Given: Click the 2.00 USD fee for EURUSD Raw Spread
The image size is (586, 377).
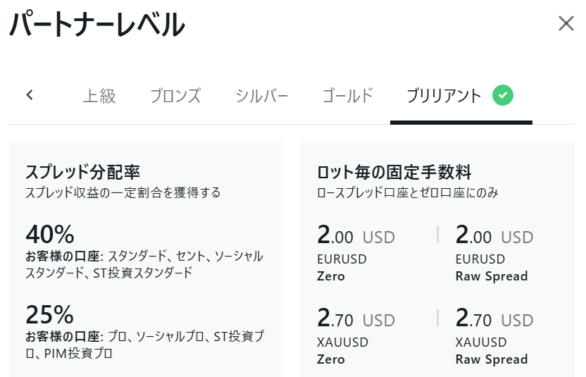Looking at the screenshot, I should pos(494,236).
